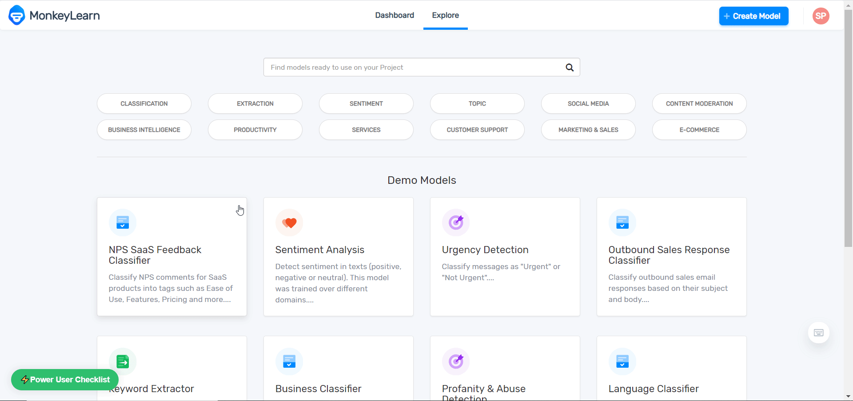Go to the Dashboard tab
This screenshot has width=853, height=401.
pos(395,15)
